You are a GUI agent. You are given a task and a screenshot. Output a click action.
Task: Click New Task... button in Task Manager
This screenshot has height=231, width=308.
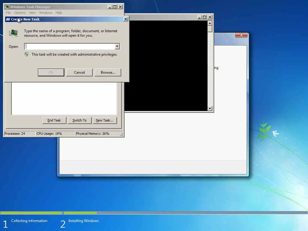105,120
